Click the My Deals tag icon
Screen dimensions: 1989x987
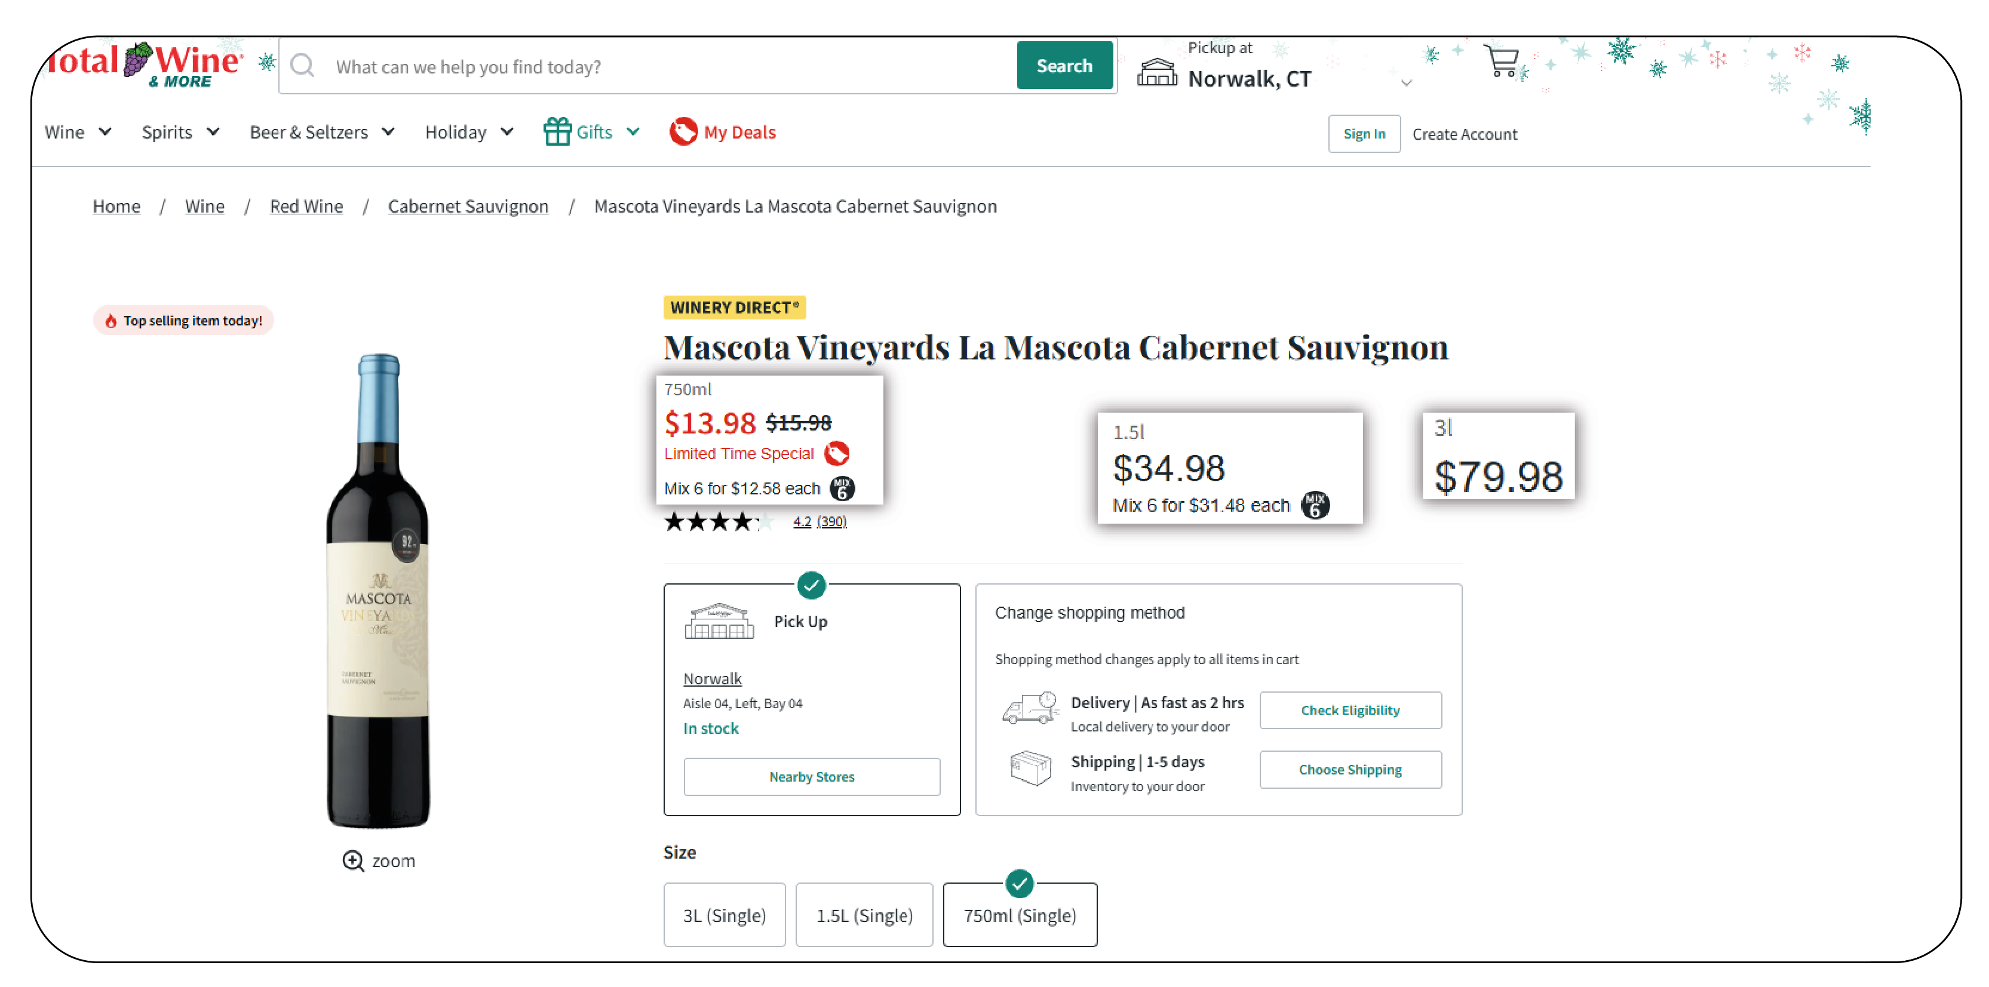[683, 132]
